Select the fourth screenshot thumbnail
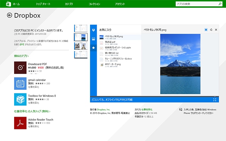Image resolution: width=226 pixels, height=141 pixels. [81, 55]
